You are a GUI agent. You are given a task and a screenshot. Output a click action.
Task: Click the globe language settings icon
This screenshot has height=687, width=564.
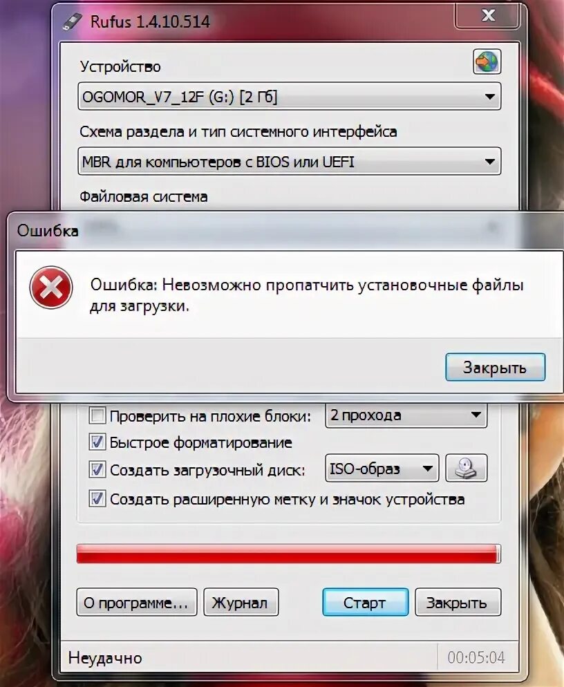(x=487, y=62)
